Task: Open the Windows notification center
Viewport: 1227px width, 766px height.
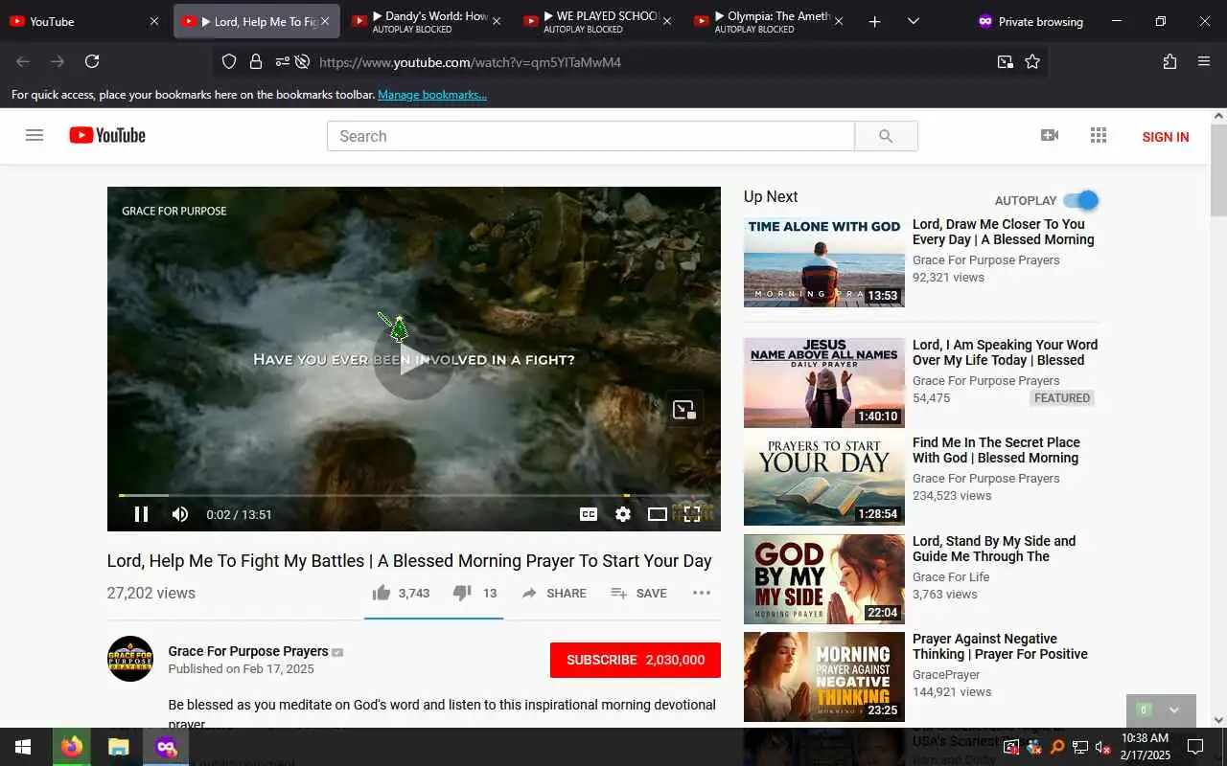Action: pos(1195,747)
